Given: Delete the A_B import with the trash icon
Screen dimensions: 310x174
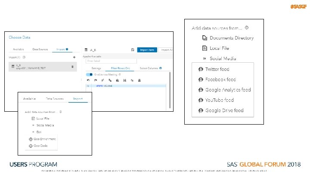Looking at the screenshot, I should point(72,67).
